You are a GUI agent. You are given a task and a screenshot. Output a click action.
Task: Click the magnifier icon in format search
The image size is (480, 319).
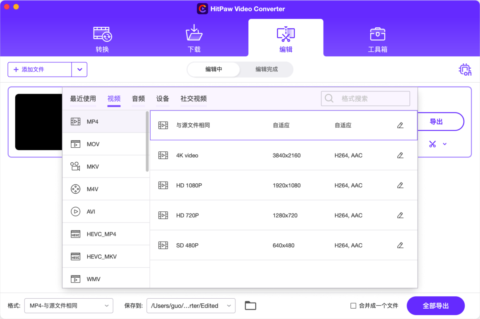pos(329,98)
